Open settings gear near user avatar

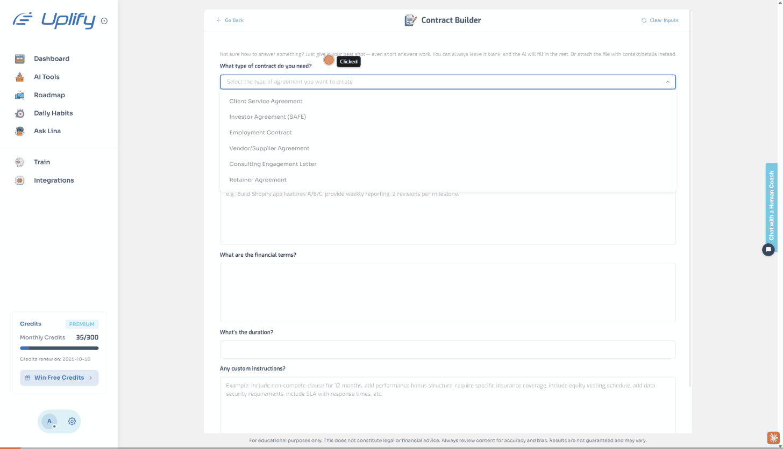click(x=72, y=422)
